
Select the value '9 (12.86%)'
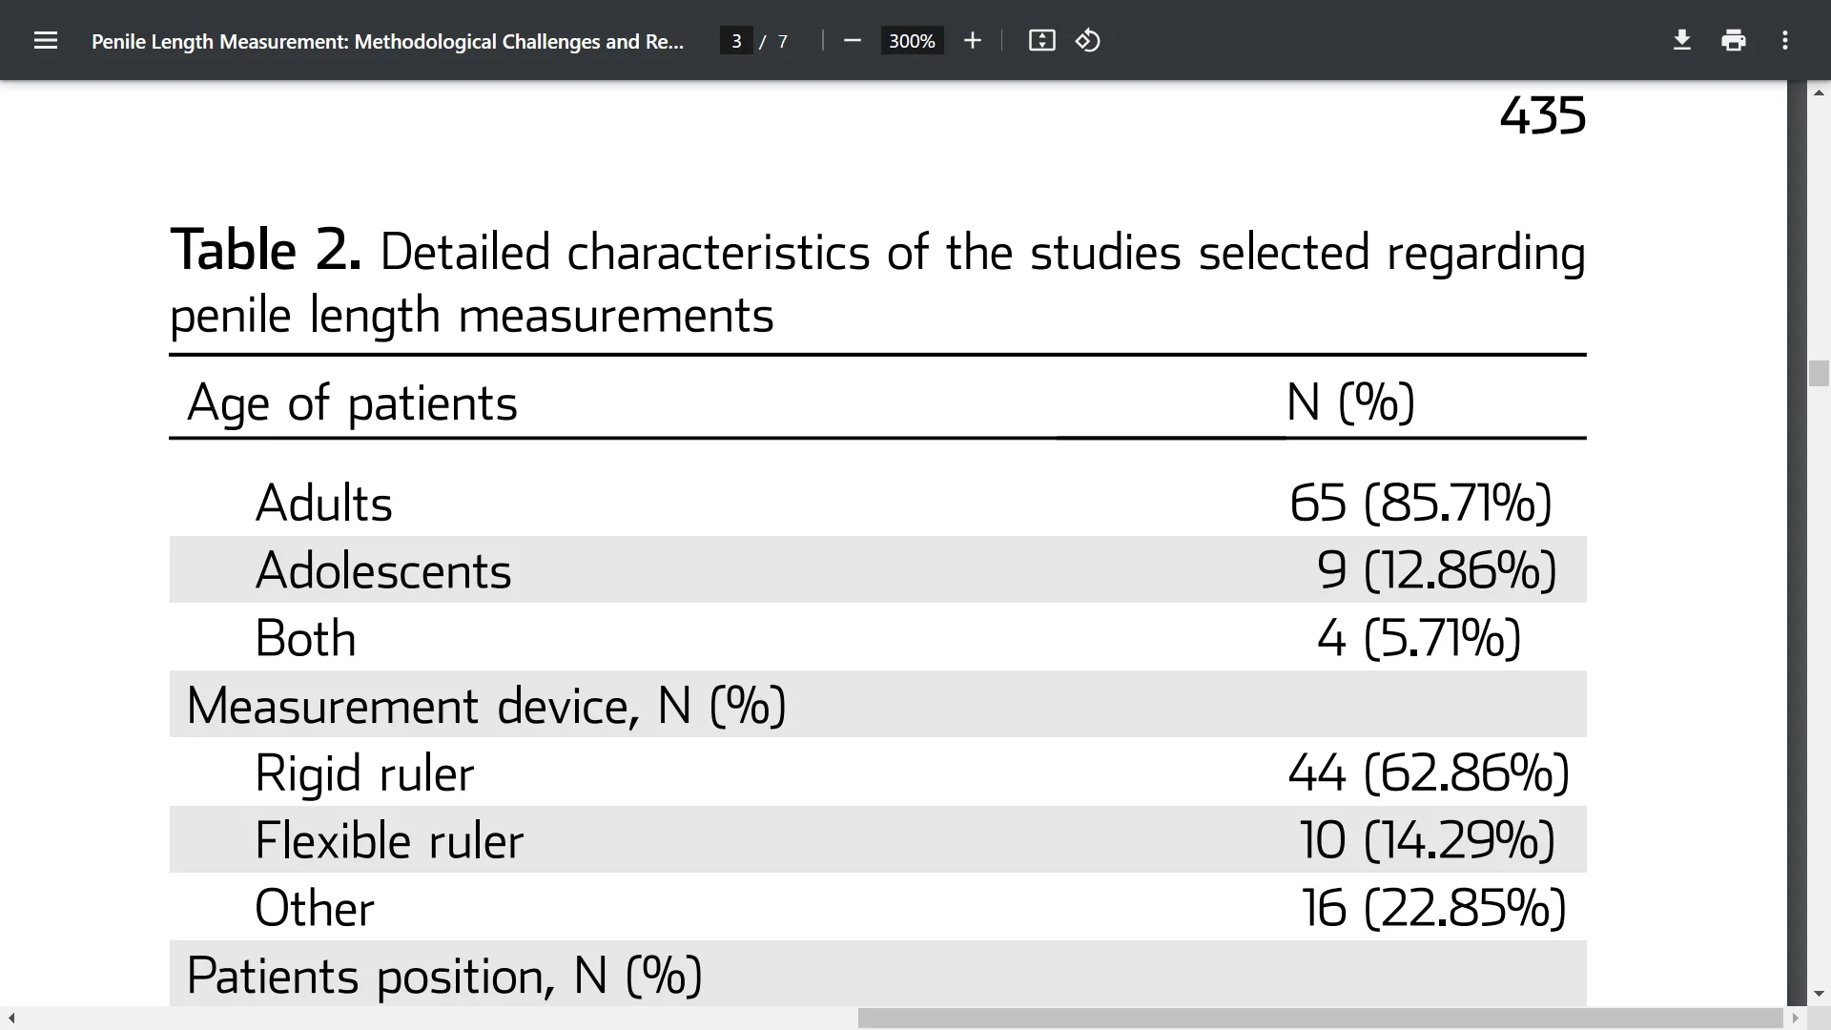pos(1437,570)
